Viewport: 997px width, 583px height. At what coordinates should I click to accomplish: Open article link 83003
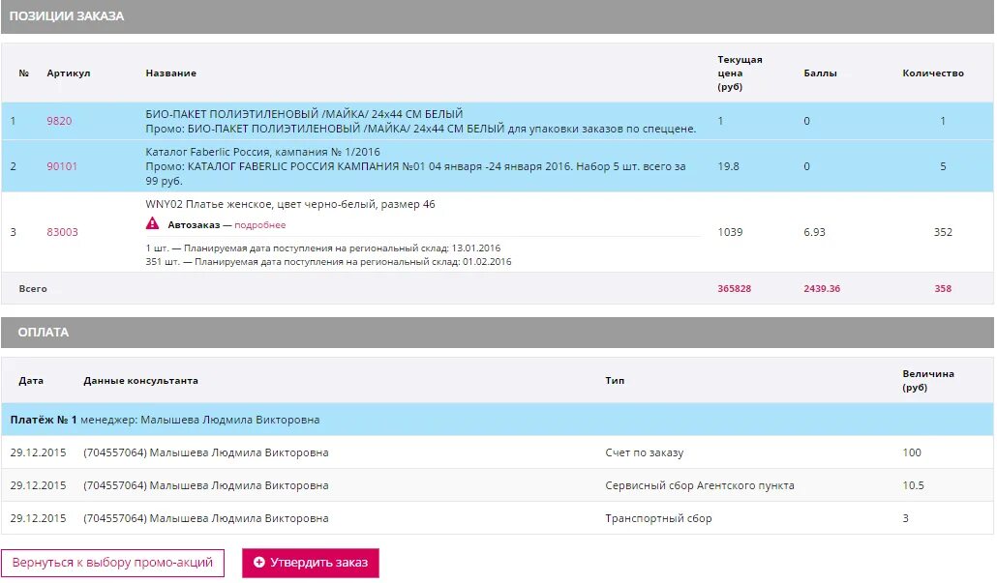(62, 232)
